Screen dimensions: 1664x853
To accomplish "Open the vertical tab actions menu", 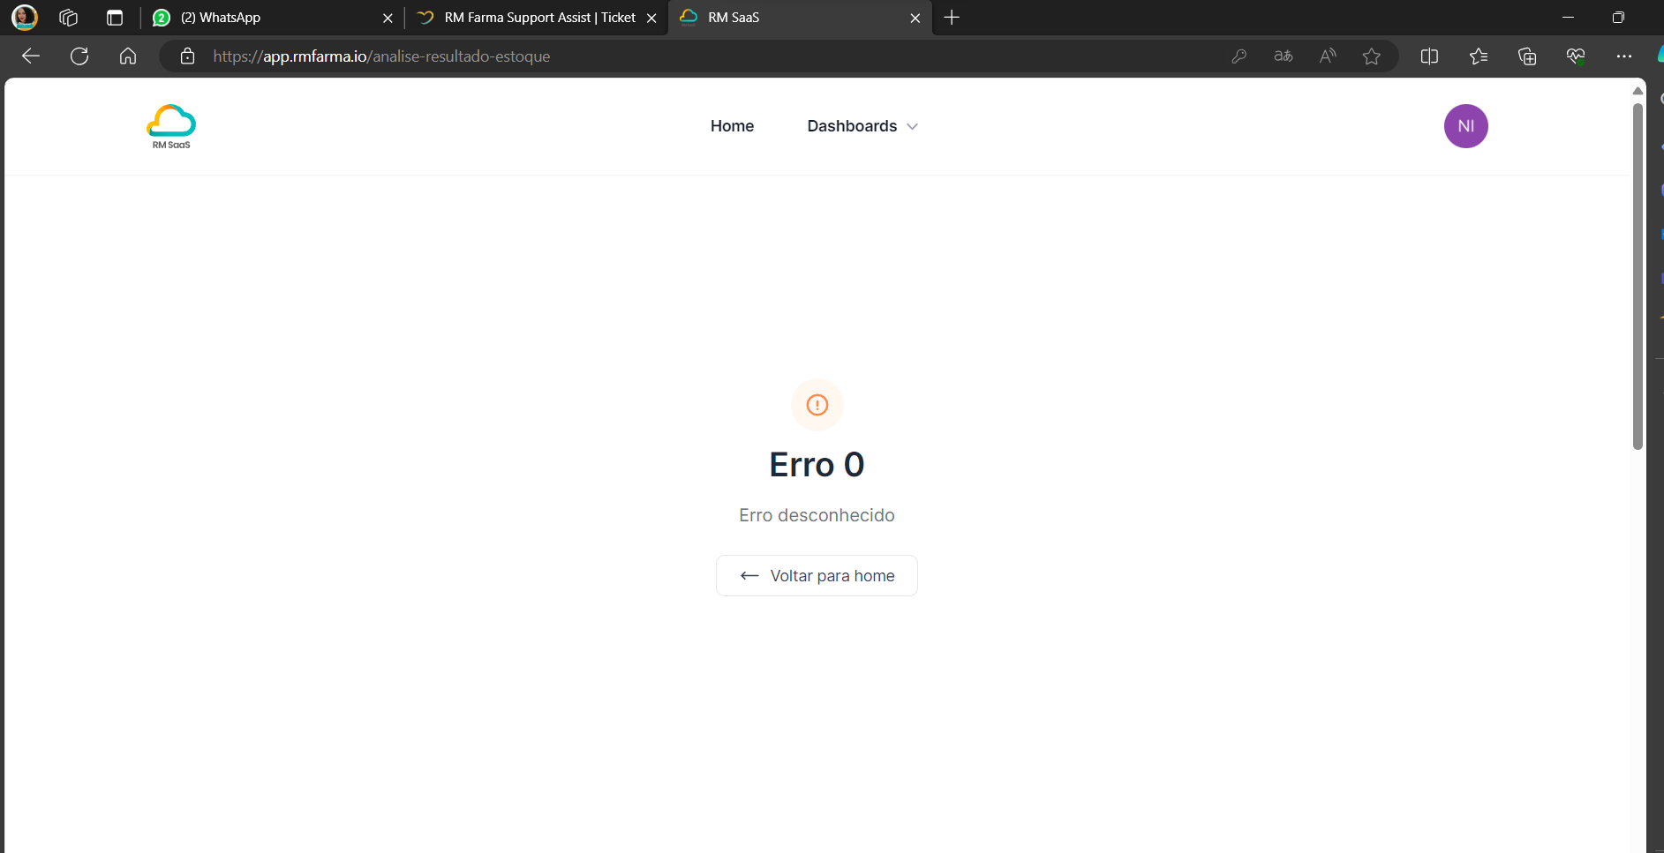I will point(115,18).
